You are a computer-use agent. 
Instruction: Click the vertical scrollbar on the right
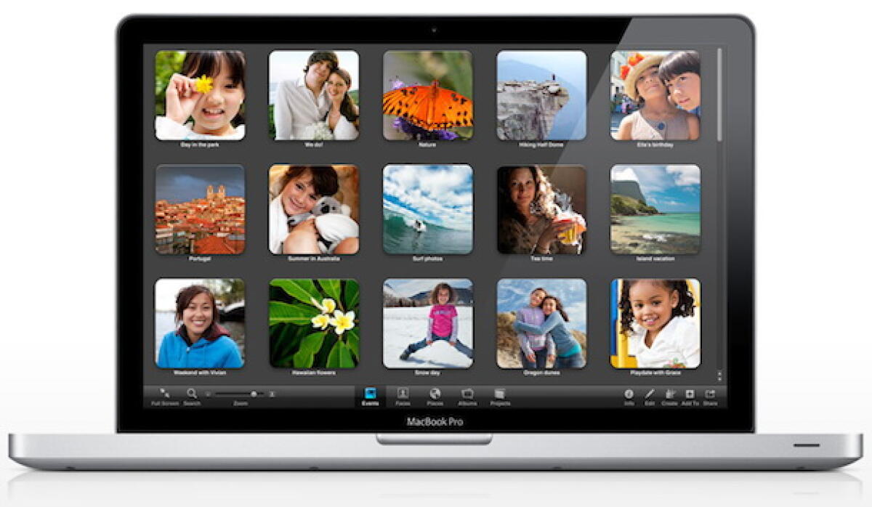[719, 94]
